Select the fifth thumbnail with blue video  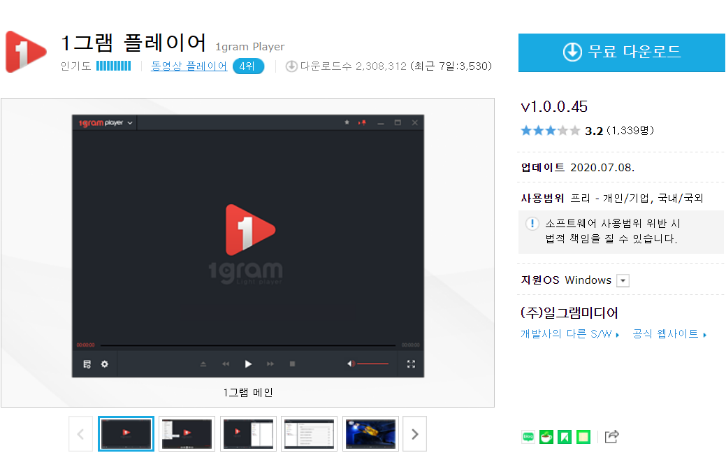370,434
